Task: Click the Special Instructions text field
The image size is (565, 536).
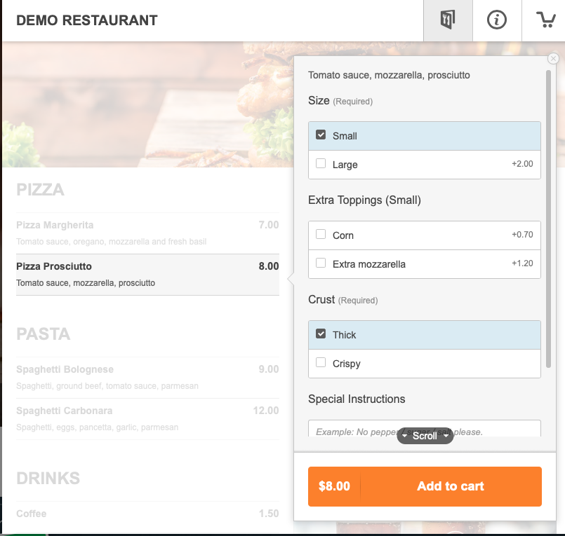Action: click(x=425, y=429)
